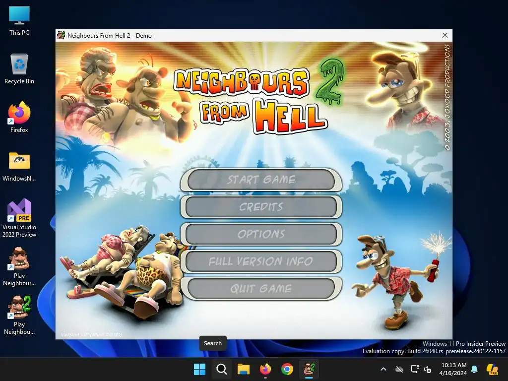Select the first Play Neighbours desktop shortcut
Viewport: 508px width, 381px height.
click(x=19, y=266)
